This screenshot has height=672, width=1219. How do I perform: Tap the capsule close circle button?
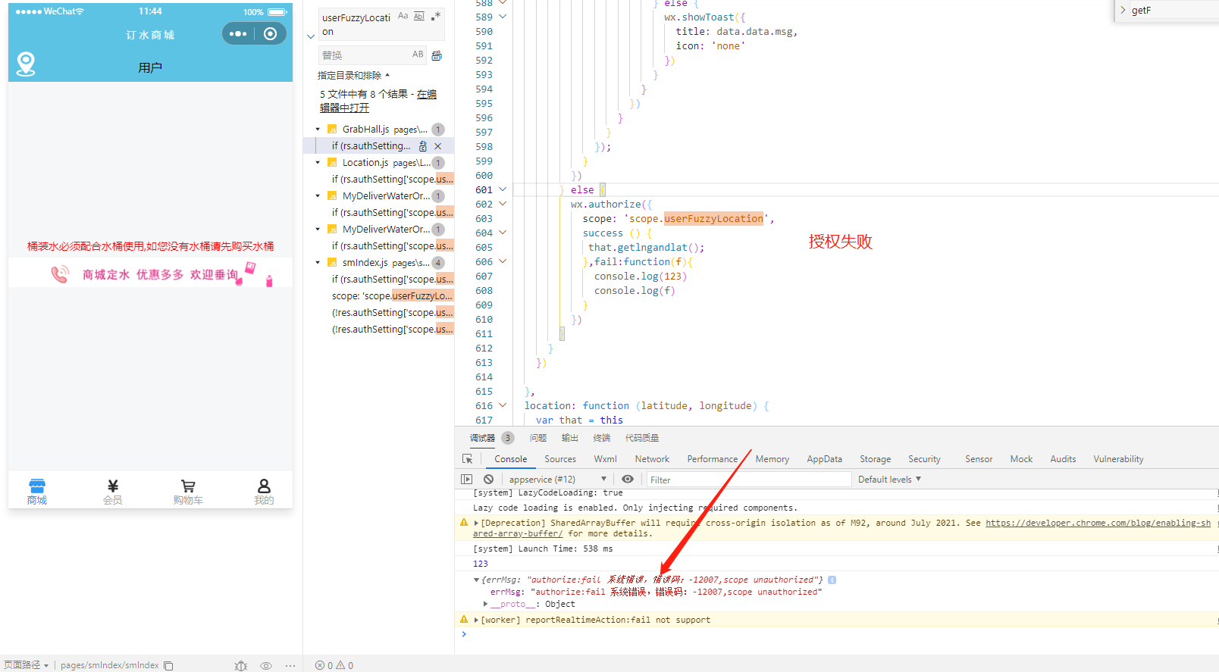pyautogui.click(x=270, y=33)
